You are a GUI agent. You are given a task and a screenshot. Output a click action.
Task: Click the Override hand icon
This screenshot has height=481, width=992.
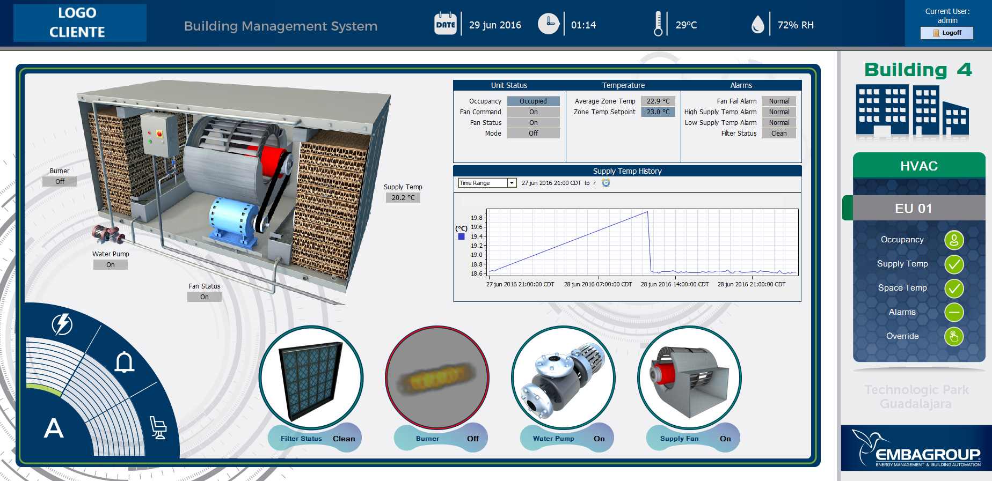point(954,337)
